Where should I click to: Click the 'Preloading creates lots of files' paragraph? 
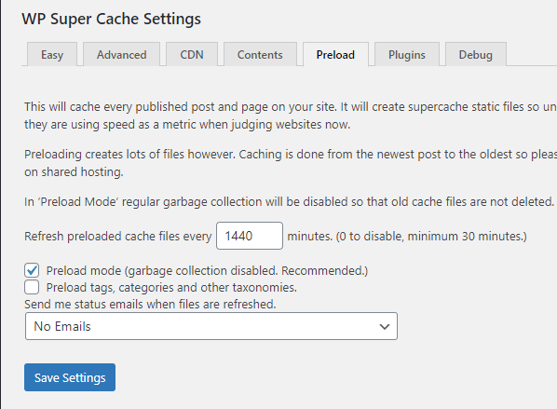(291, 163)
